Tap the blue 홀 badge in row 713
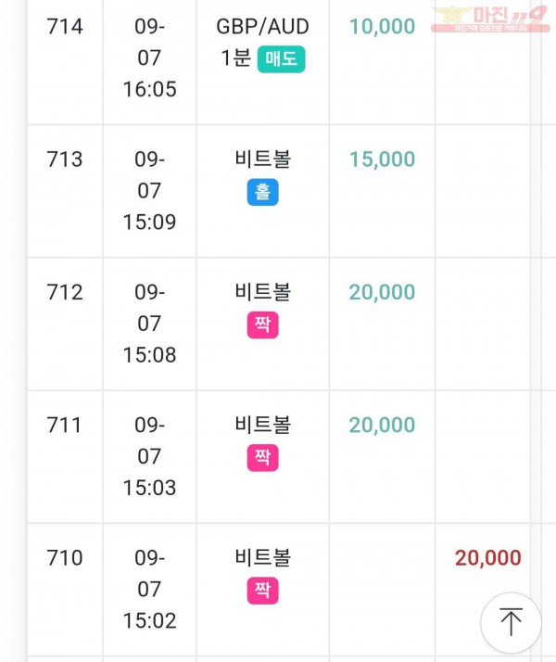This screenshot has width=556, height=662. tap(262, 192)
